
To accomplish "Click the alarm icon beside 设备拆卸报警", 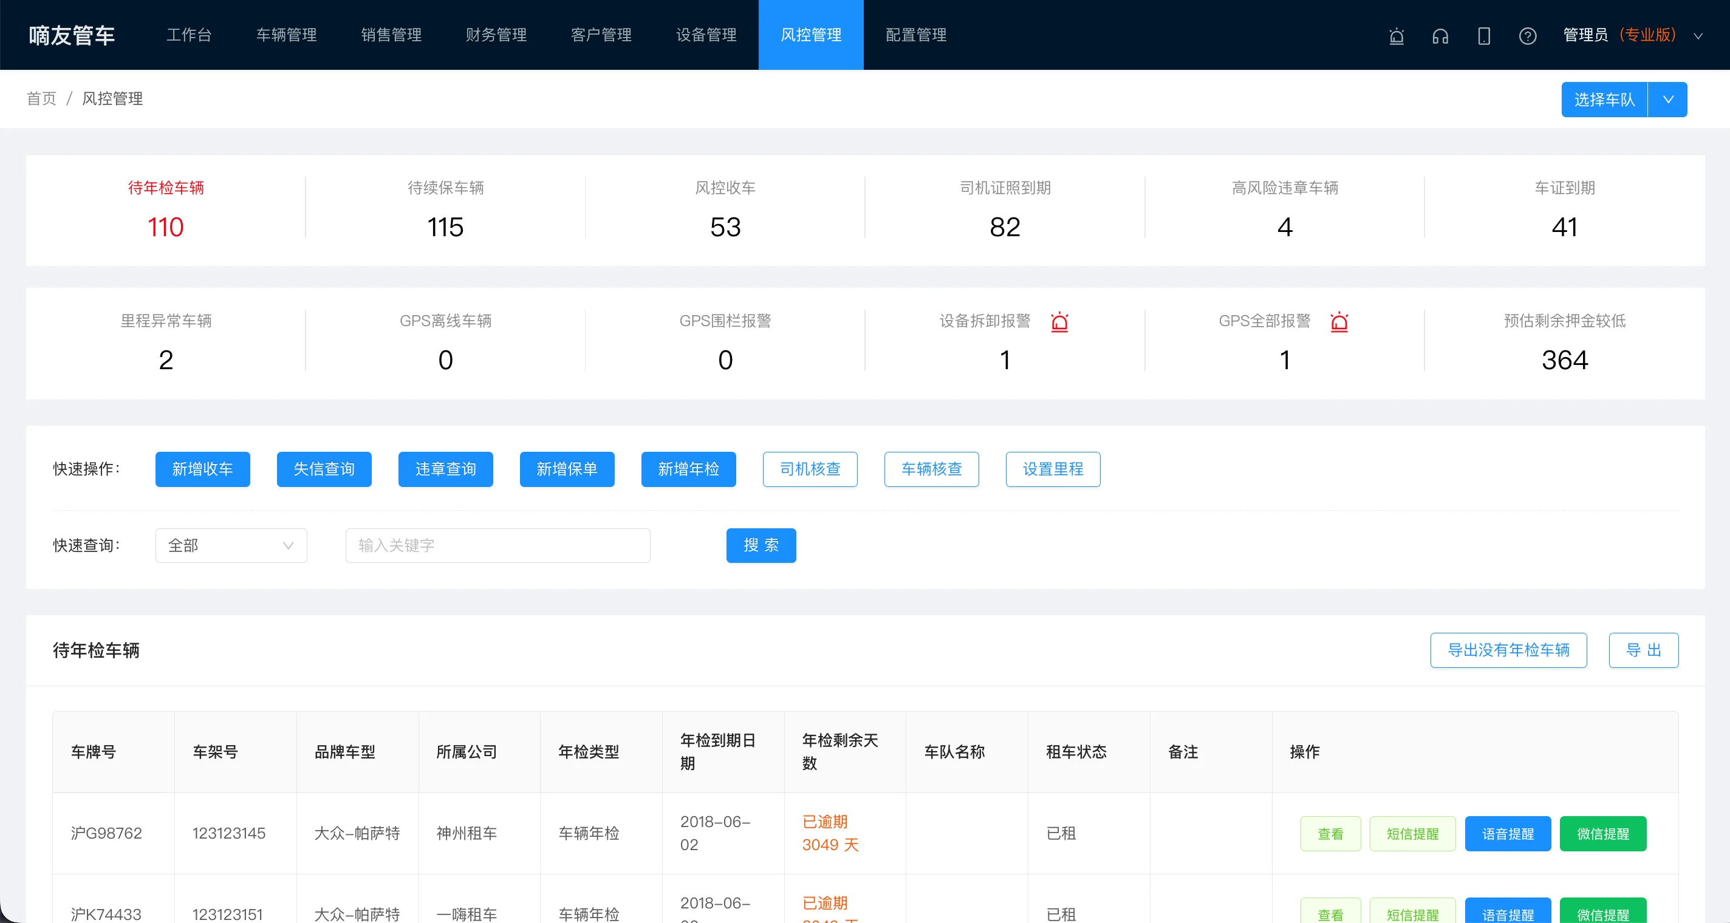I will click(1059, 322).
